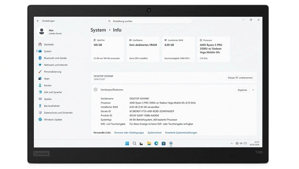Open Bluetooth und Geräte icon
The image size is (299, 169).
click(x=40, y=58)
